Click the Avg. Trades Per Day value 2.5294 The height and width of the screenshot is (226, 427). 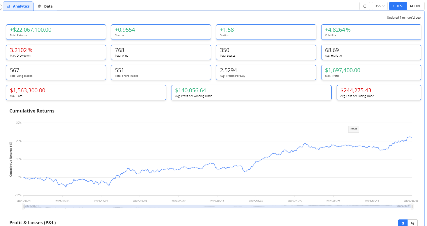[x=228, y=70]
